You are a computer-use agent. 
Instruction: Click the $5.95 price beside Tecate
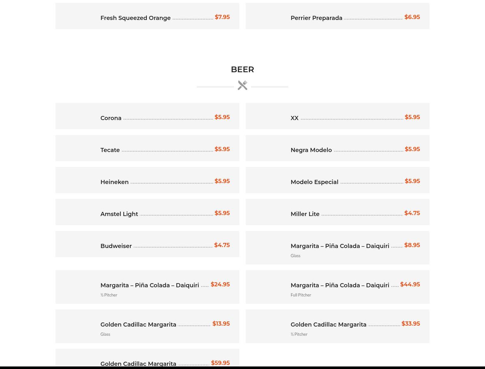(222, 149)
